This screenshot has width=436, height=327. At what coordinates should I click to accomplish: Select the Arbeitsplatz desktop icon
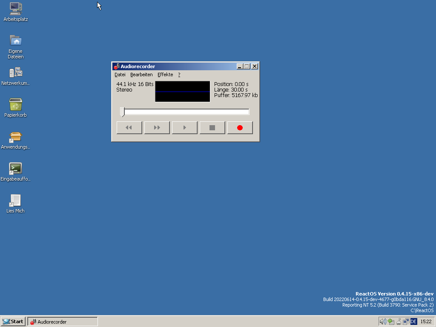point(16,12)
